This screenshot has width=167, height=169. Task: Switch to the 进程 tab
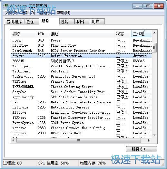pyautogui.click(x=32, y=22)
